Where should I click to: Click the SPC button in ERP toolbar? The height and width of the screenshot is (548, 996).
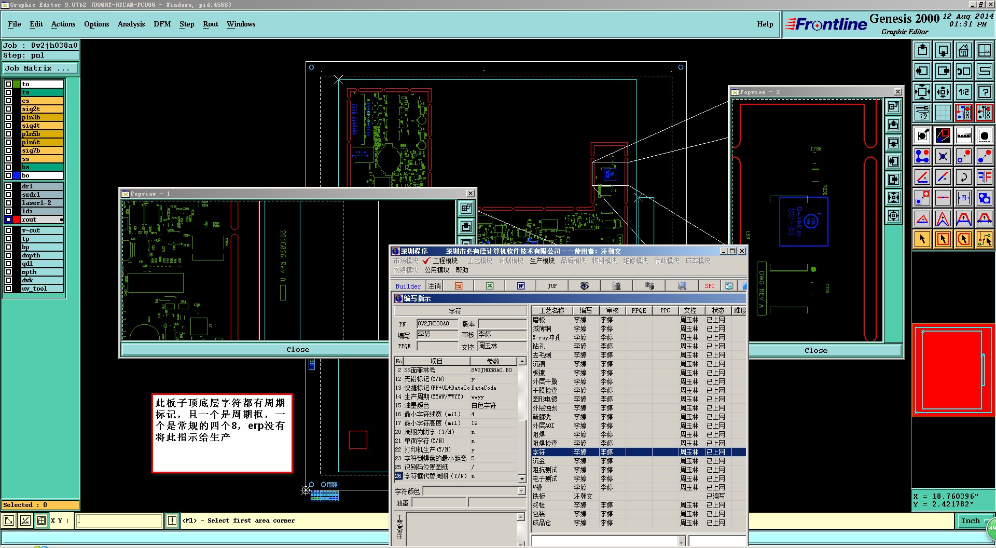(710, 286)
